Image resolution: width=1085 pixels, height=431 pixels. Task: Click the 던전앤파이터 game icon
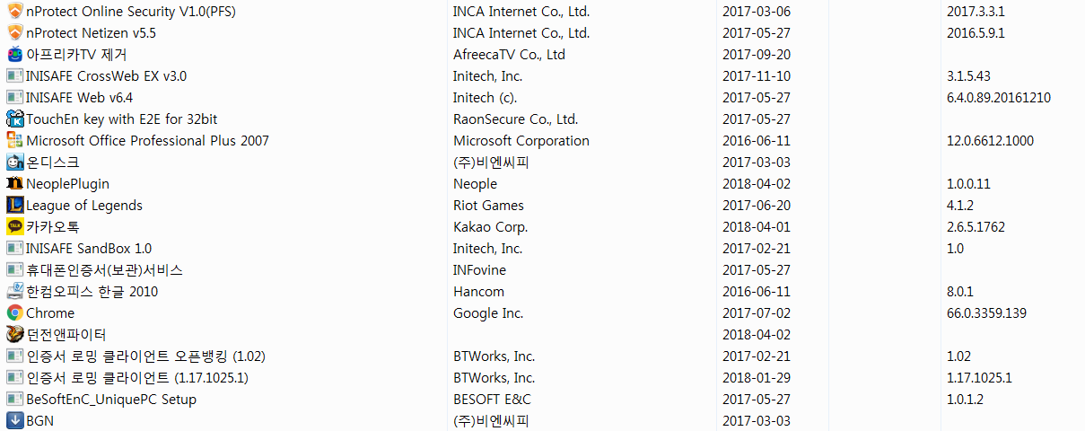coord(14,335)
